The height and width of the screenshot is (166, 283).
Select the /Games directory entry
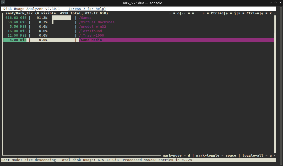[85, 18]
